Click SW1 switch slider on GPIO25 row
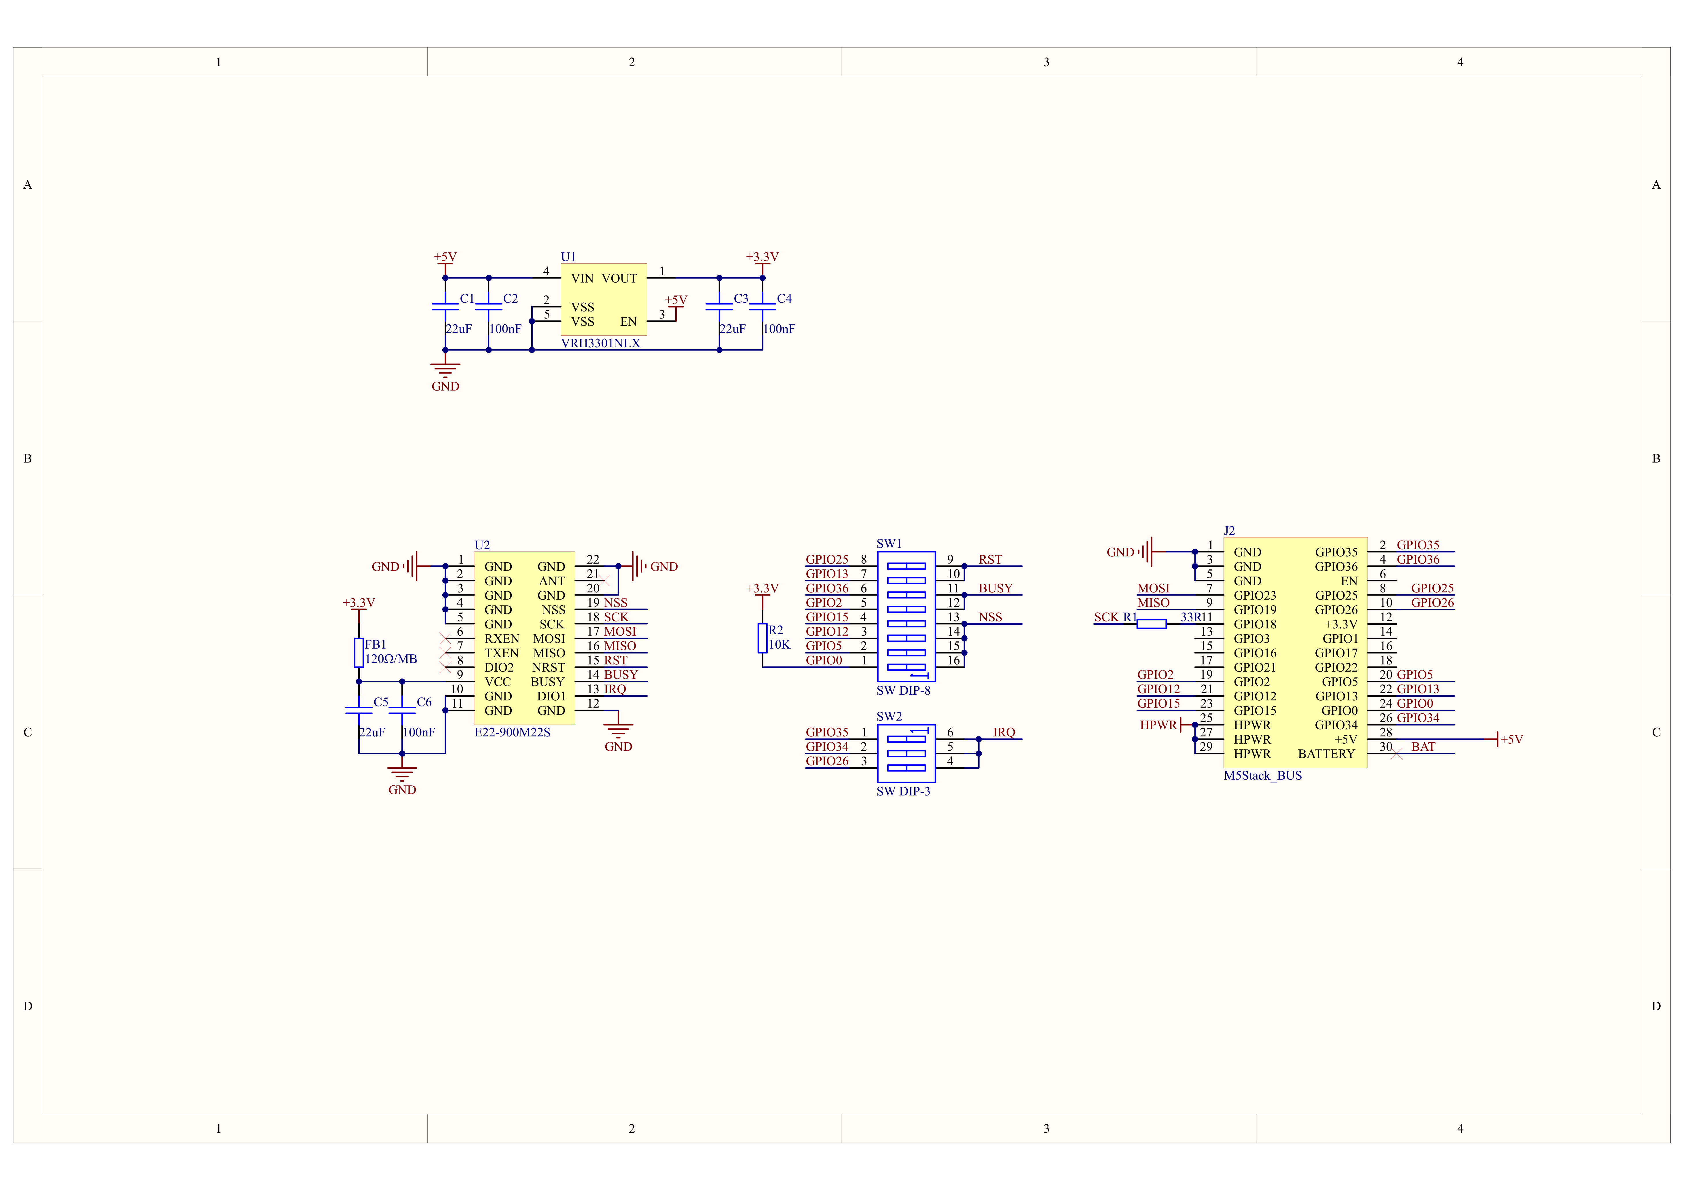 [907, 566]
